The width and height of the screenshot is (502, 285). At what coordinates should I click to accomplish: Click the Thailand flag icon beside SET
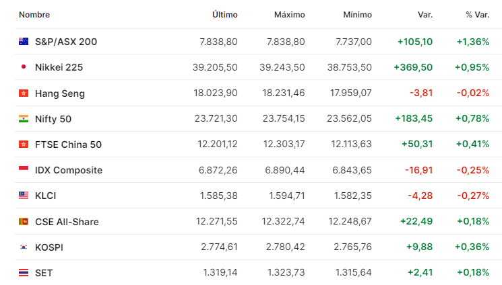24,272
